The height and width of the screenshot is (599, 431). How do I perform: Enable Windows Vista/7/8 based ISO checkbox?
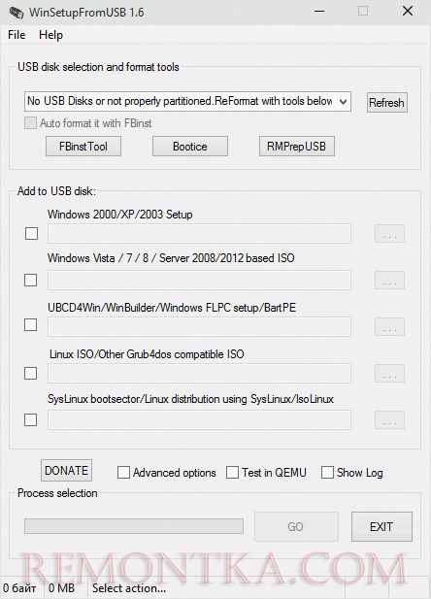pyautogui.click(x=30, y=280)
